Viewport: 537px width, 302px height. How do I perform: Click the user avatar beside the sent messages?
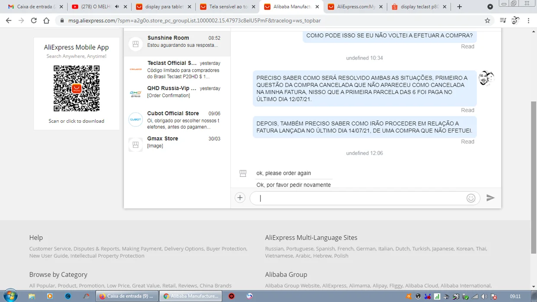(x=486, y=78)
